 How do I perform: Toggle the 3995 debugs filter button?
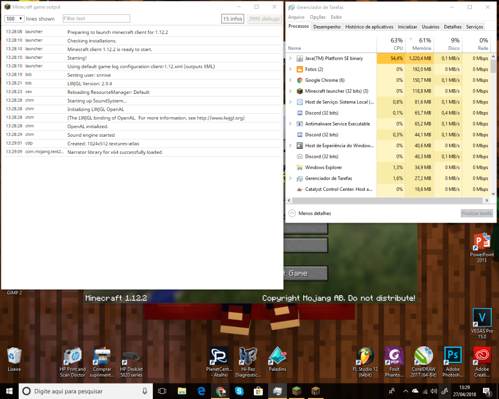pyautogui.click(x=264, y=19)
